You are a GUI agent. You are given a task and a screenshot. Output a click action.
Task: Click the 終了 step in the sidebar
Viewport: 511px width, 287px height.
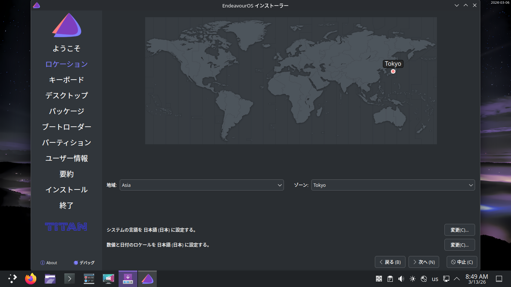67,206
